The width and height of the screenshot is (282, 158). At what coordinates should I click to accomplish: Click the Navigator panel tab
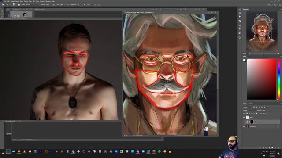[x=246, y=9]
